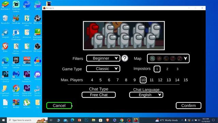Select the HandBrake desktop icon

coord(16,19)
